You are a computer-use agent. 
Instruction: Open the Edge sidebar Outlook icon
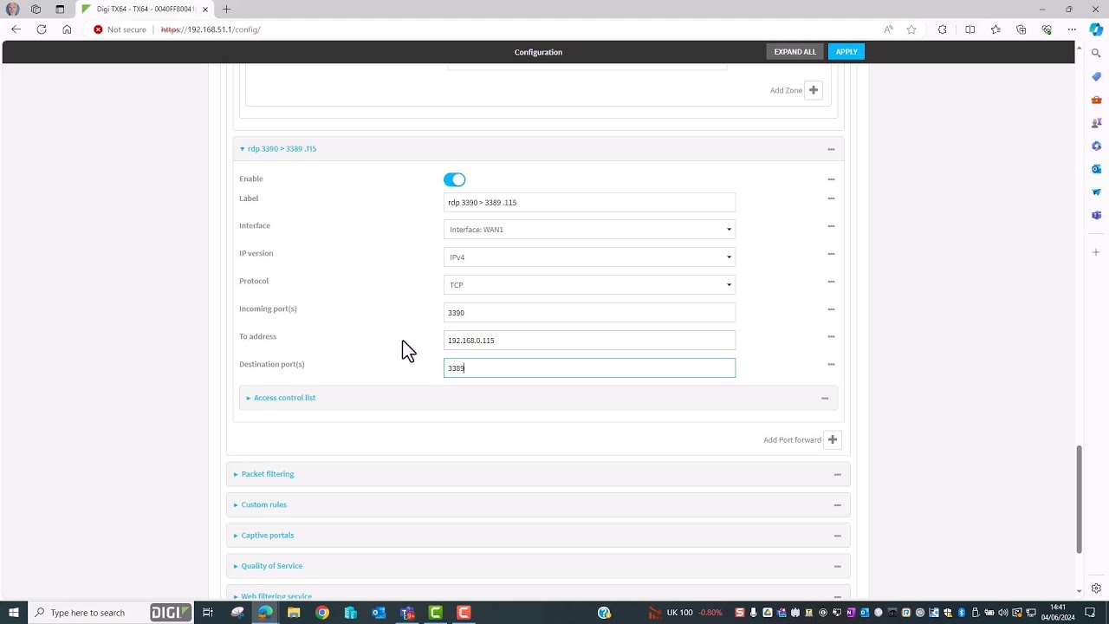[x=1096, y=169]
